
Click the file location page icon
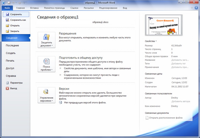[147, 118]
